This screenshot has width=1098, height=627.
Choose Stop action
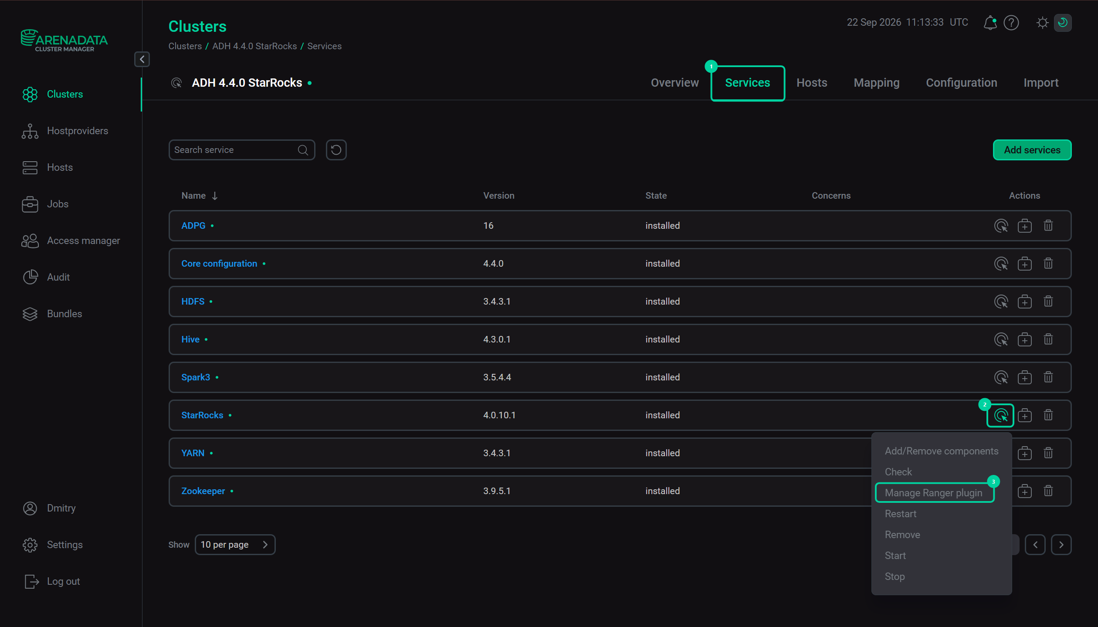[895, 576]
